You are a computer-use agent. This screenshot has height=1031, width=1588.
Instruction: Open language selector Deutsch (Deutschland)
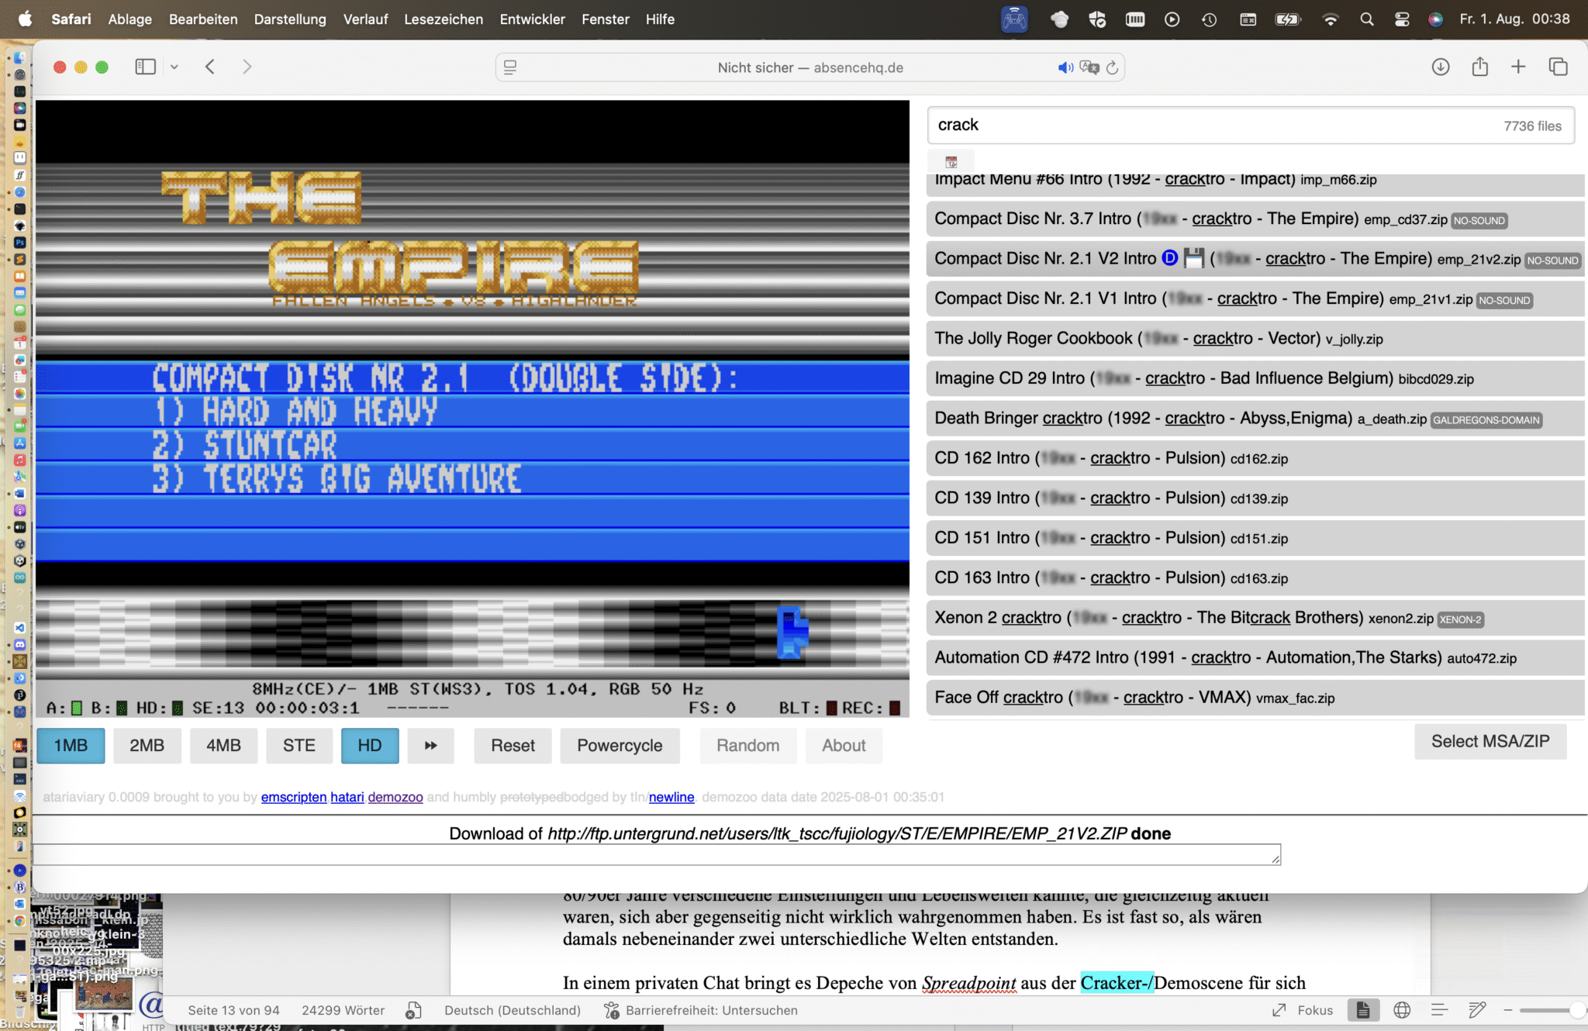tap(512, 1010)
